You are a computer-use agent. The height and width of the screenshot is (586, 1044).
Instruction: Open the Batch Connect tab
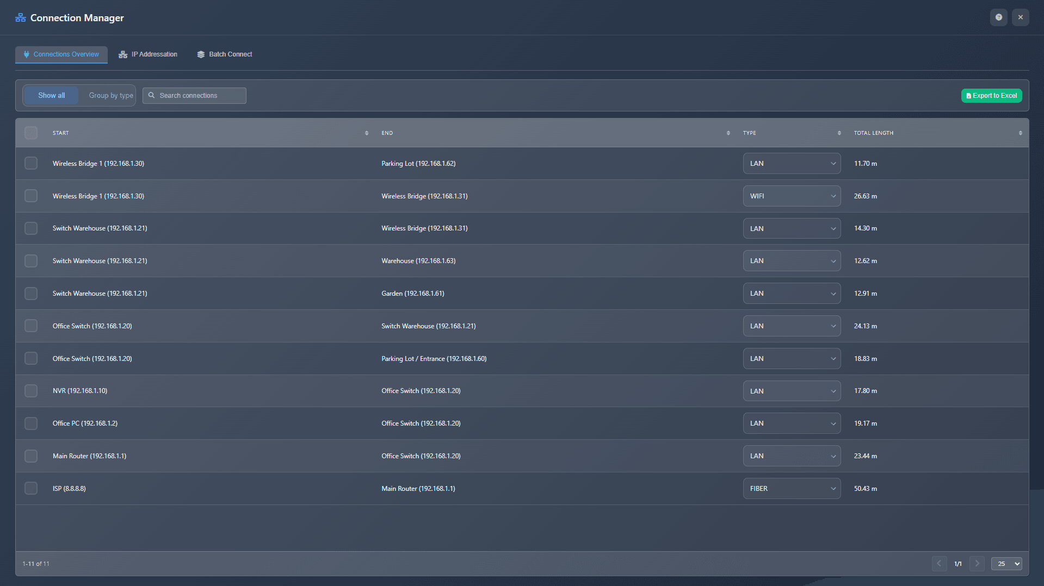click(225, 54)
